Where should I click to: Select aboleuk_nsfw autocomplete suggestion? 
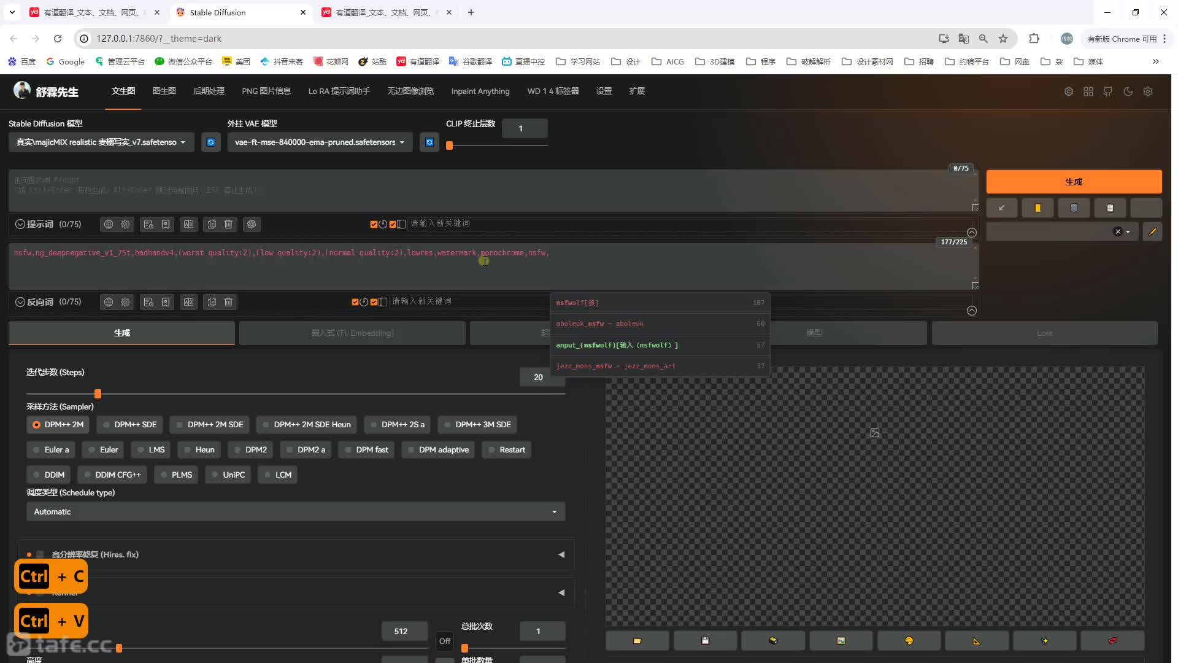[x=660, y=324]
